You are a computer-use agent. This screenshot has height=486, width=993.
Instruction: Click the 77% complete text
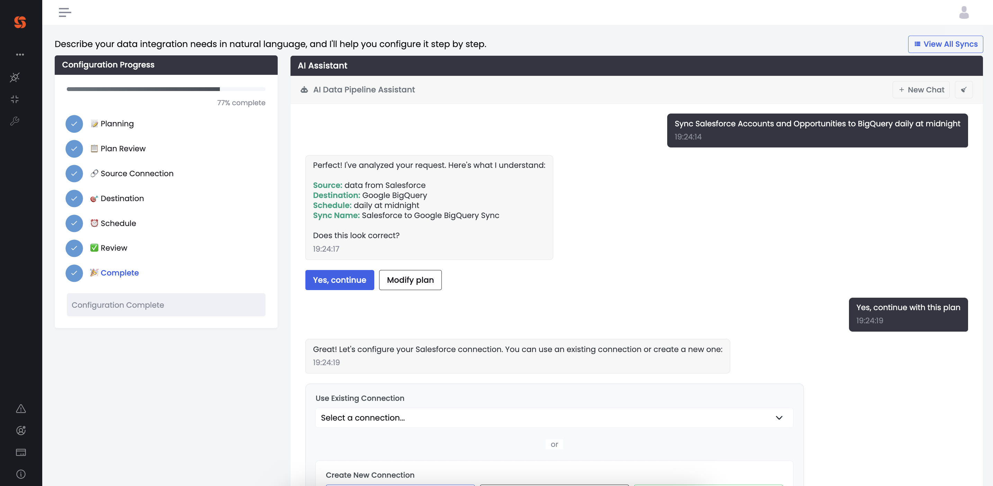[x=241, y=103]
